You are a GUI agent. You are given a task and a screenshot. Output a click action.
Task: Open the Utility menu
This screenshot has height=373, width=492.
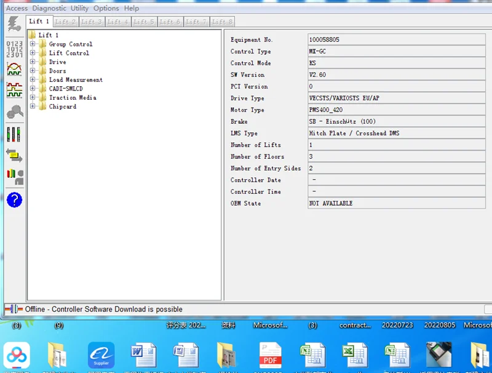point(79,8)
